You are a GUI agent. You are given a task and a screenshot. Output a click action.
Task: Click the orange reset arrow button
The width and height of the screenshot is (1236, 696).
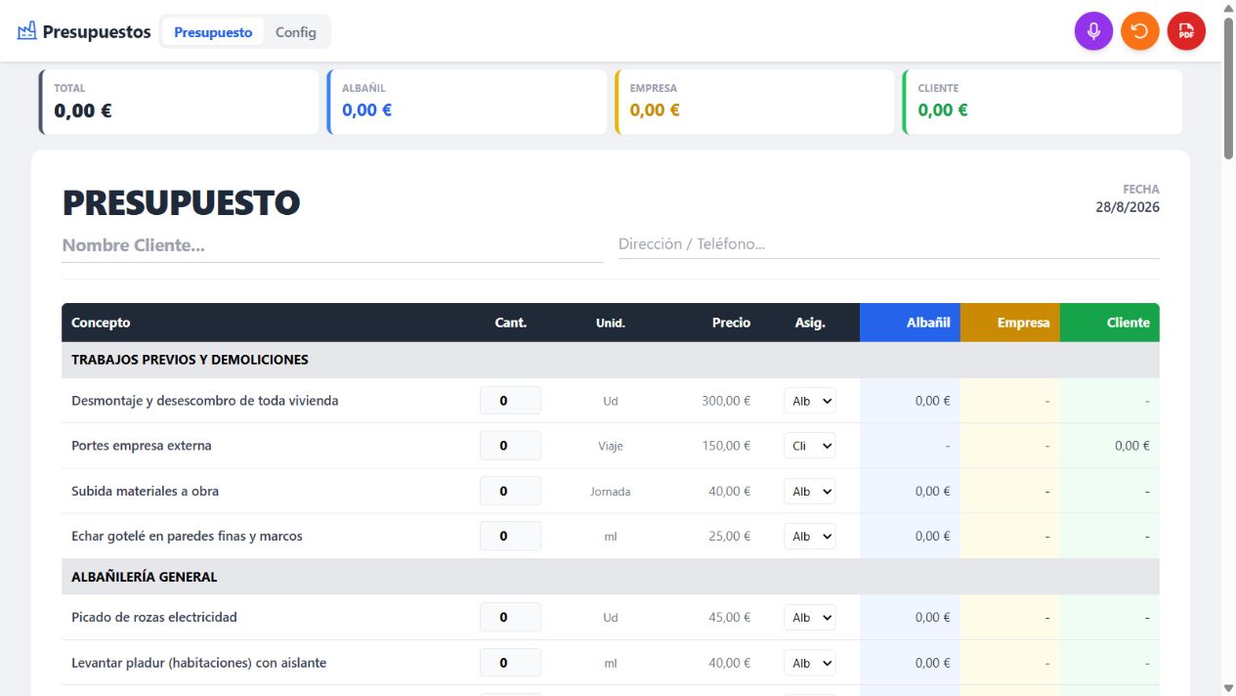(1140, 31)
